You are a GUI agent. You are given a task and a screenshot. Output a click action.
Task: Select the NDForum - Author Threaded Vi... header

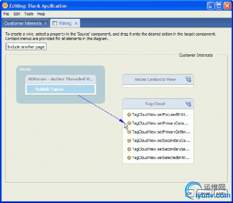[61, 79]
